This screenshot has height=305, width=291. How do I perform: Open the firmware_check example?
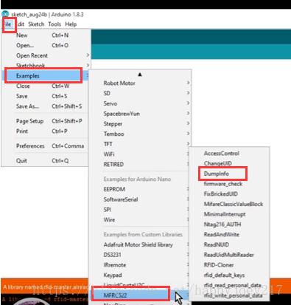[229, 184]
